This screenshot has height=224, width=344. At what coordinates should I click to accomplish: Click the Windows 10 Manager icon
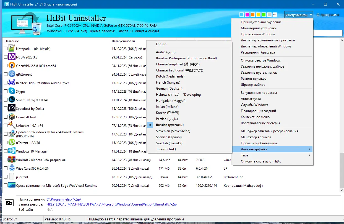click(12, 151)
